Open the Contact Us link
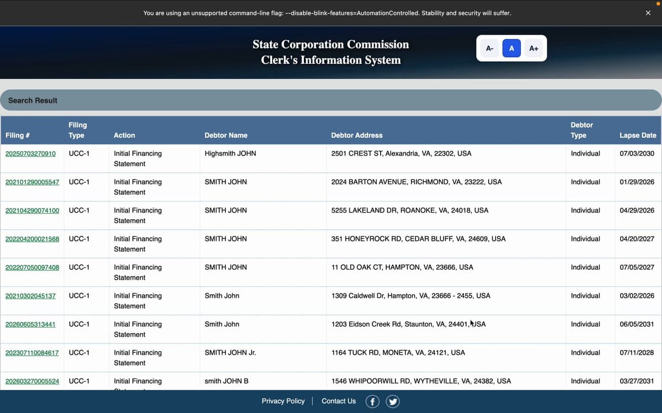The width and height of the screenshot is (662, 413). coord(339,401)
